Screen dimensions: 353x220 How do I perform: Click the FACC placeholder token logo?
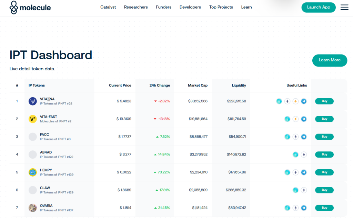(33, 137)
